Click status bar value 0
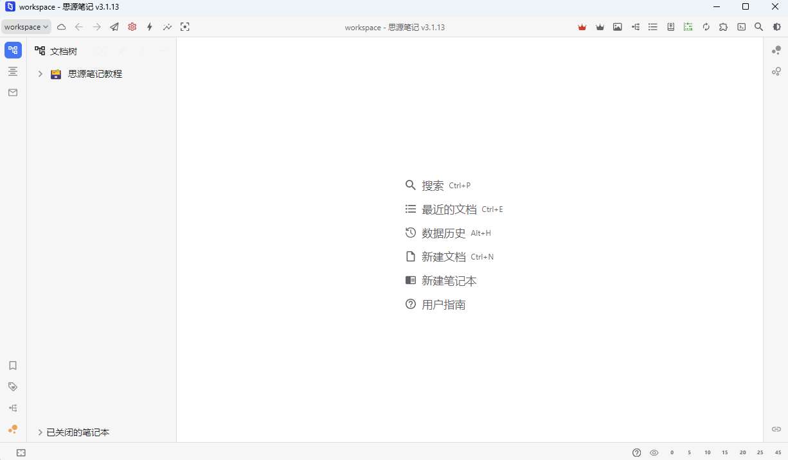 tap(672, 453)
